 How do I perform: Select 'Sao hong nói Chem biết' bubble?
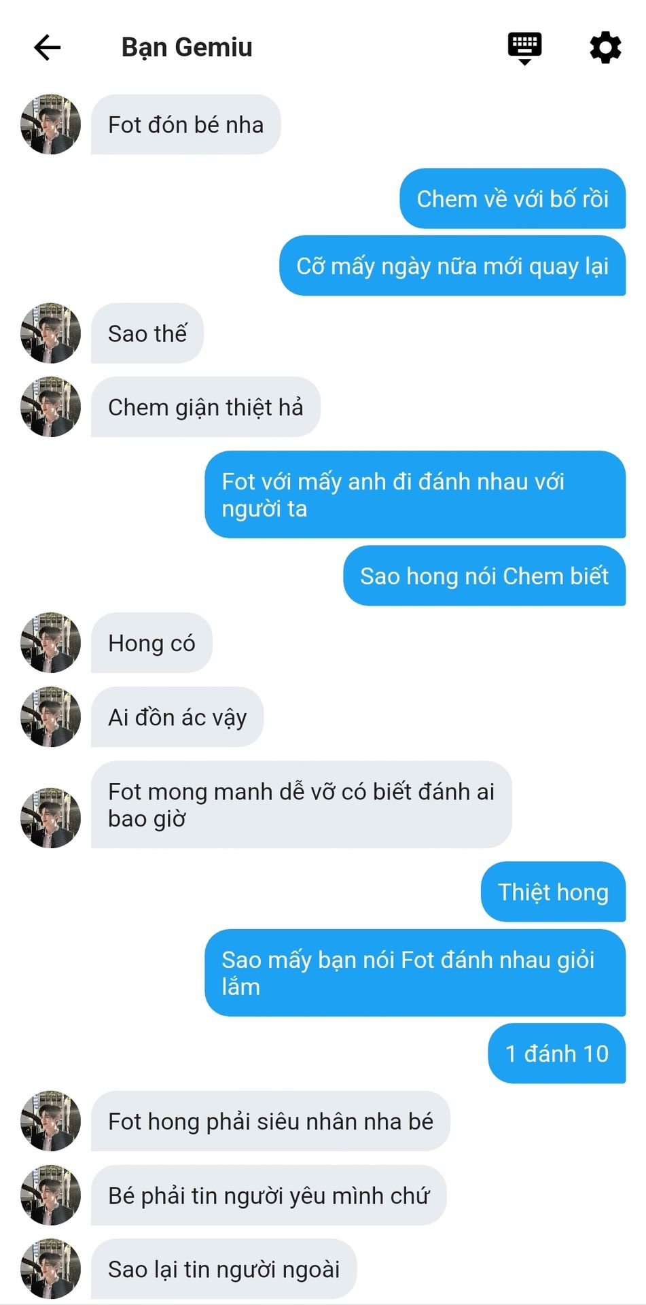pyautogui.click(x=484, y=576)
